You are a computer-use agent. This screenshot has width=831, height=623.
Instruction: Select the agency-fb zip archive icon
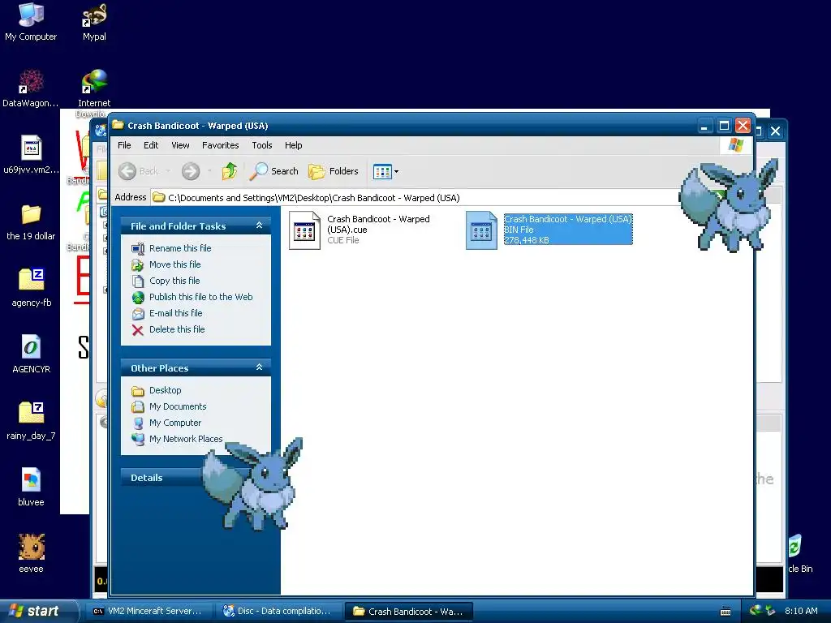click(x=32, y=288)
